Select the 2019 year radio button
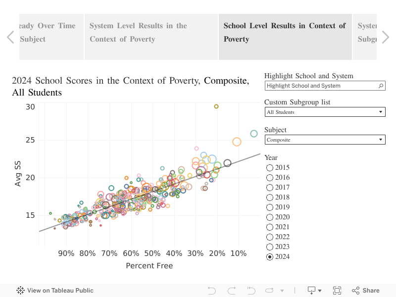The image size is (396, 297). pos(270,207)
